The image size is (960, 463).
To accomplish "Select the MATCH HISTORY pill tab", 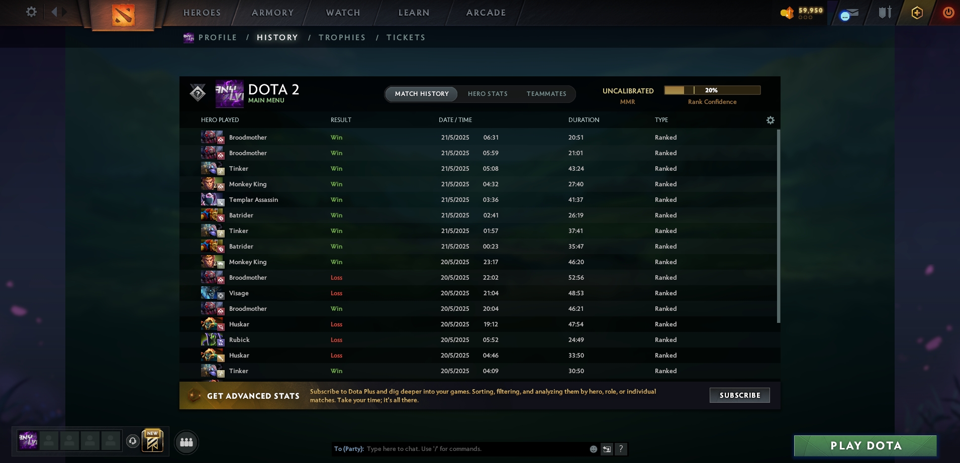I will [x=422, y=94].
